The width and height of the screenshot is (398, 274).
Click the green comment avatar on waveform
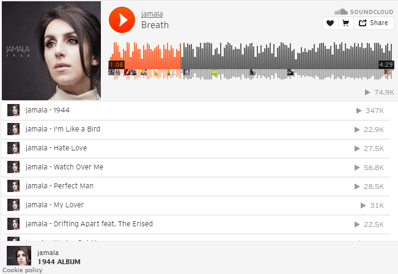[x=215, y=72]
